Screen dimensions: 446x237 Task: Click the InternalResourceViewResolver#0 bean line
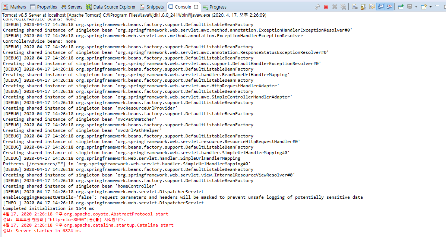(149, 175)
